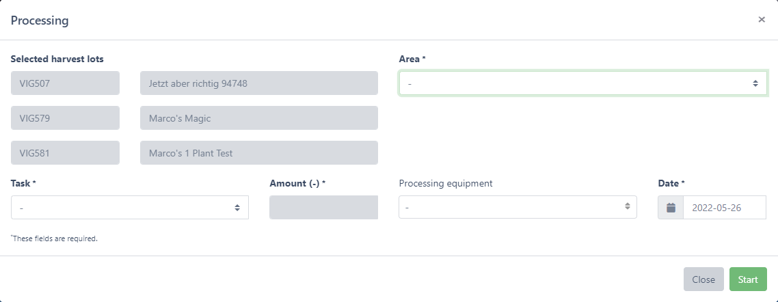Screen dimensions: 778x302
Task: Click the 'Marco's Magic' lot name field
Action: (x=258, y=118)
